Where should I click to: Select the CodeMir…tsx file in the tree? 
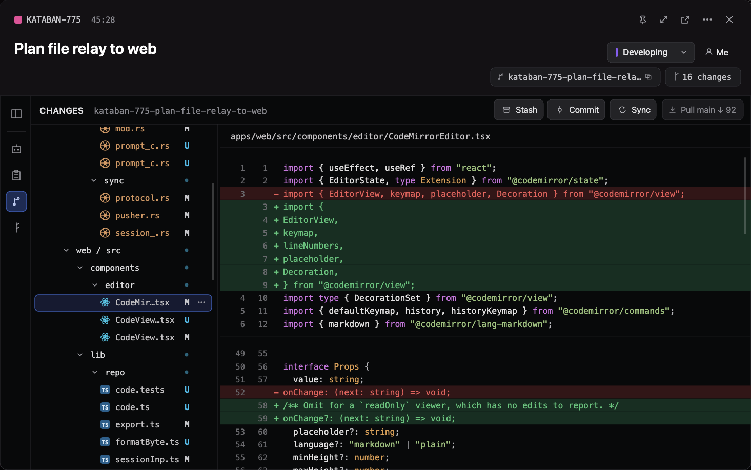point(123,302)
